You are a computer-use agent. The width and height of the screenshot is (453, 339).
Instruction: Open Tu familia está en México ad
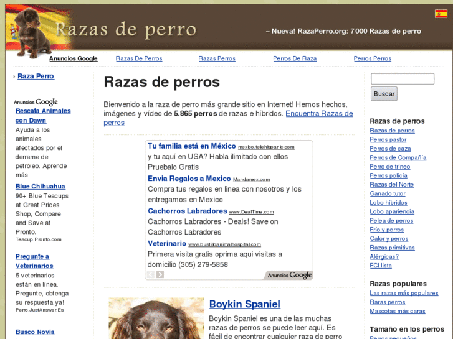click(x=191, y=146)
